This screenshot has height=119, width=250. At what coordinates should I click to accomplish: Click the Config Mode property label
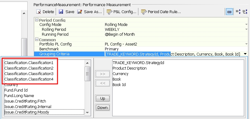click(x=50, y=25)
